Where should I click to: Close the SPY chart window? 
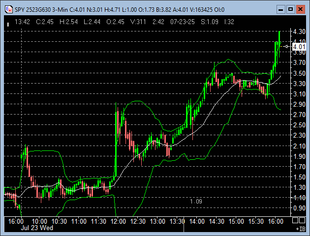[x=301, y=9]
